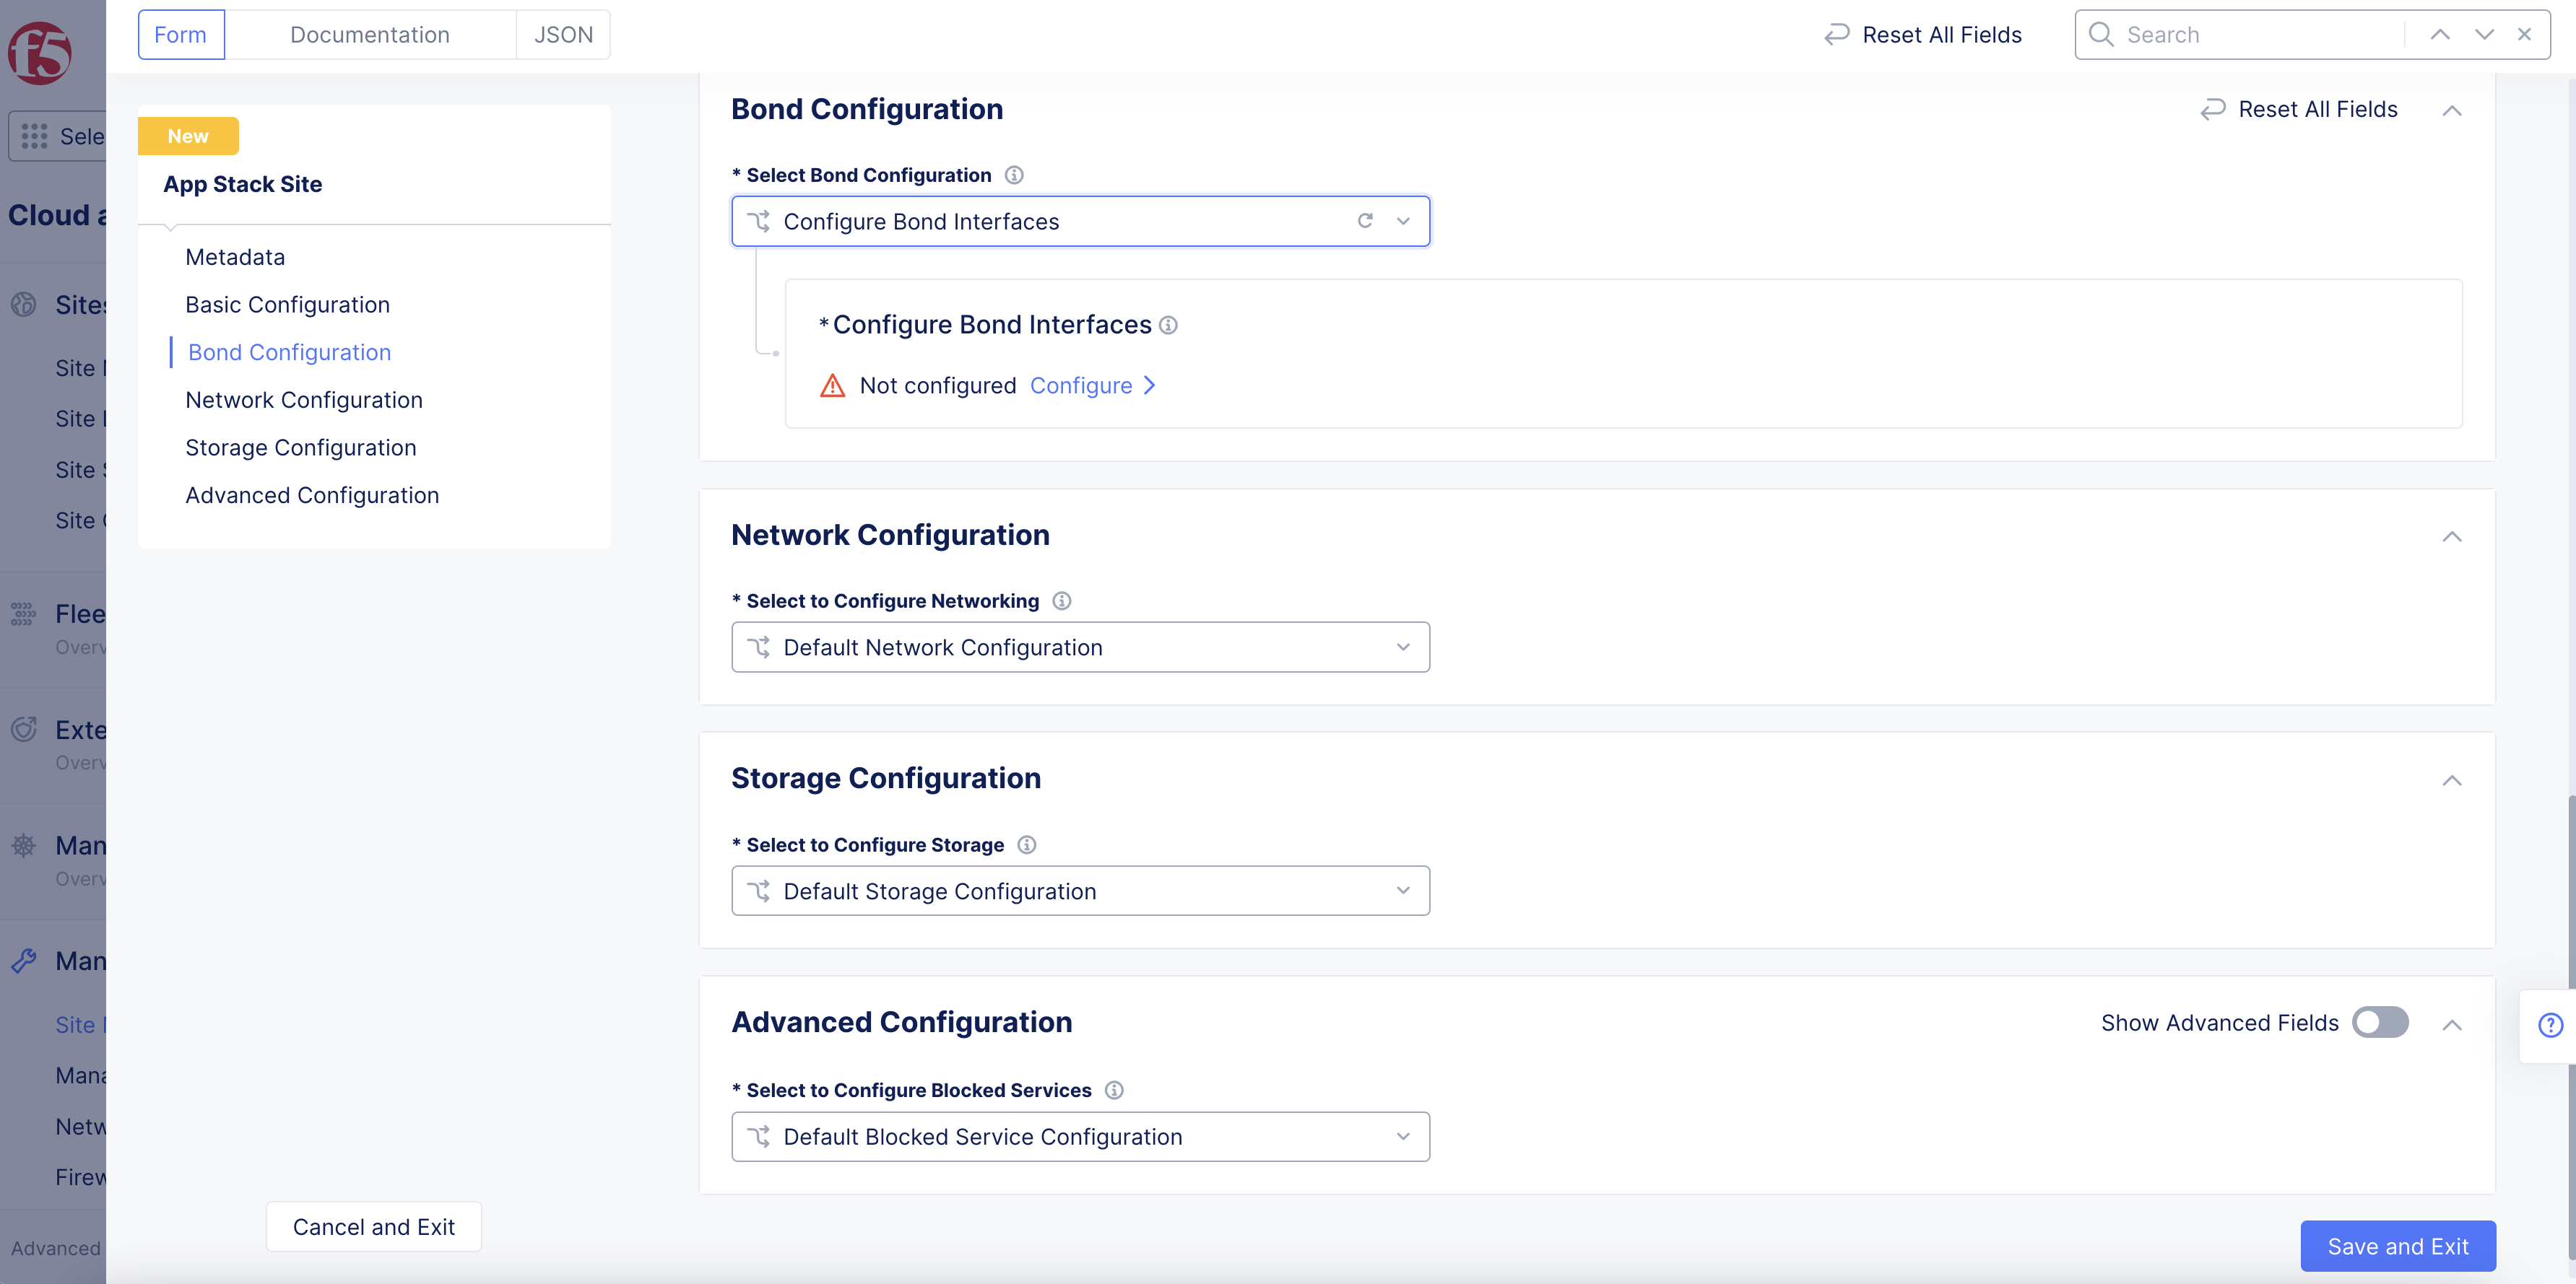Click info icon beside Select to Configure Networking
2576x1284 pixels.
click(1062, 600)
